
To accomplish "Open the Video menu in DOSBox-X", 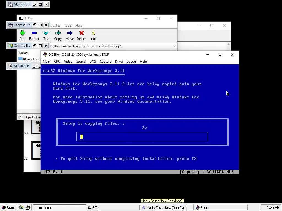I will click(x=68, y=61).
